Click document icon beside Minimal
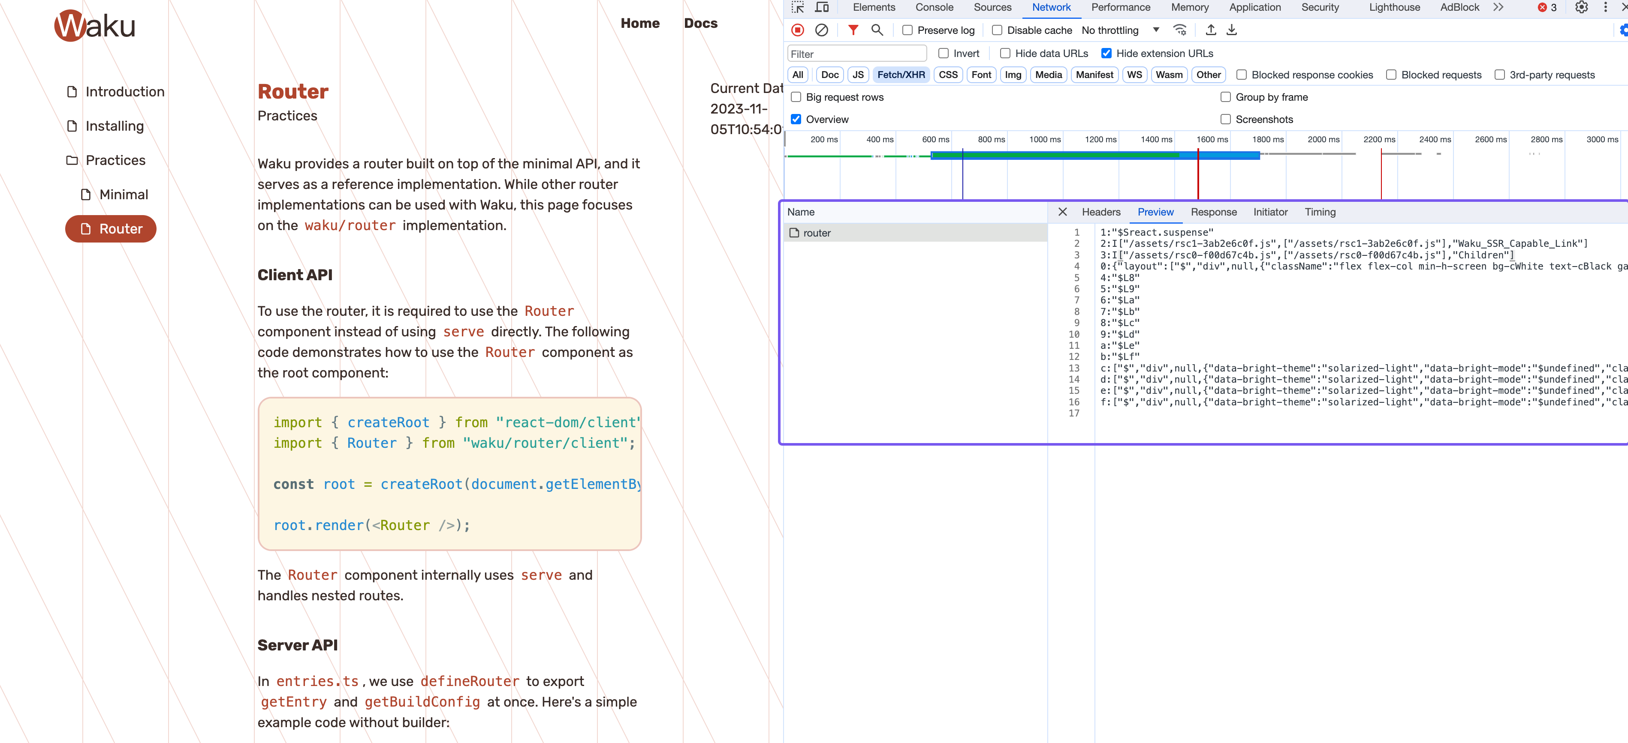The image size is (1628, 743). coord(86,195)
